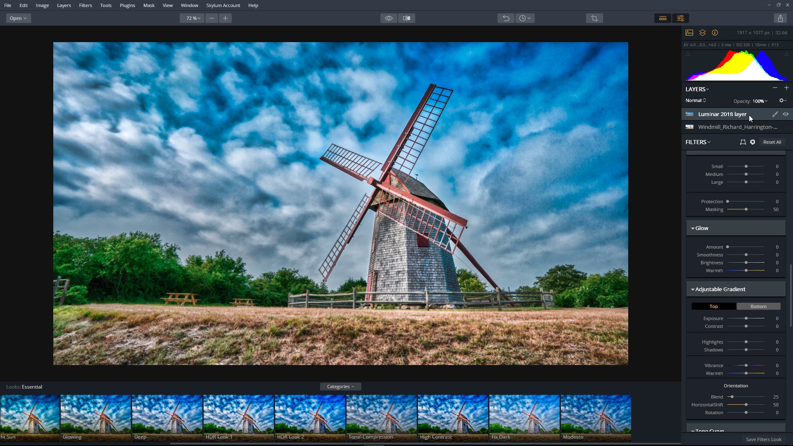The height and width of the screenshot is (446, 793).
Task: Click the Masking slider track
Action: 756,209
